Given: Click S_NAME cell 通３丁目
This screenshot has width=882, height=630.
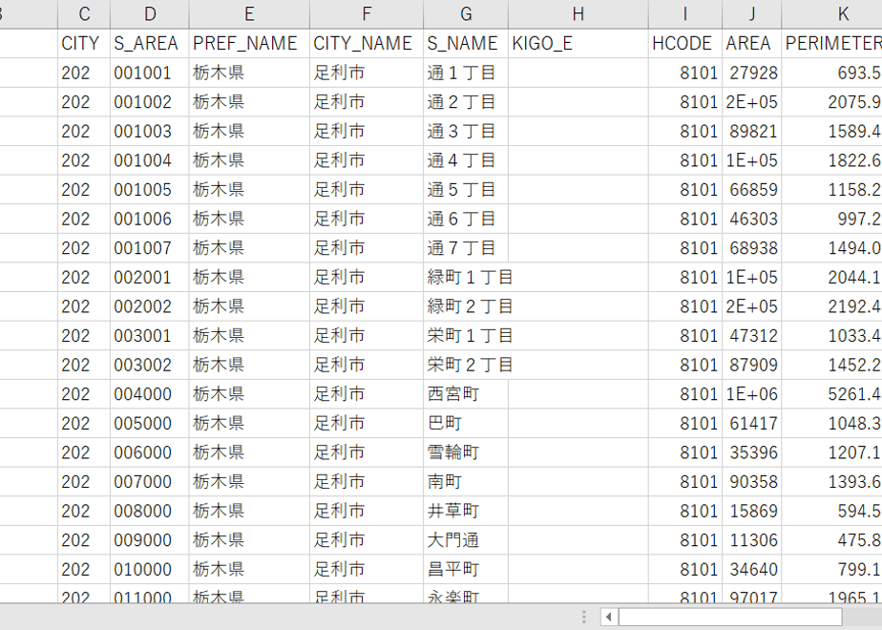Looking at the screenshot, I should point(466,131).
